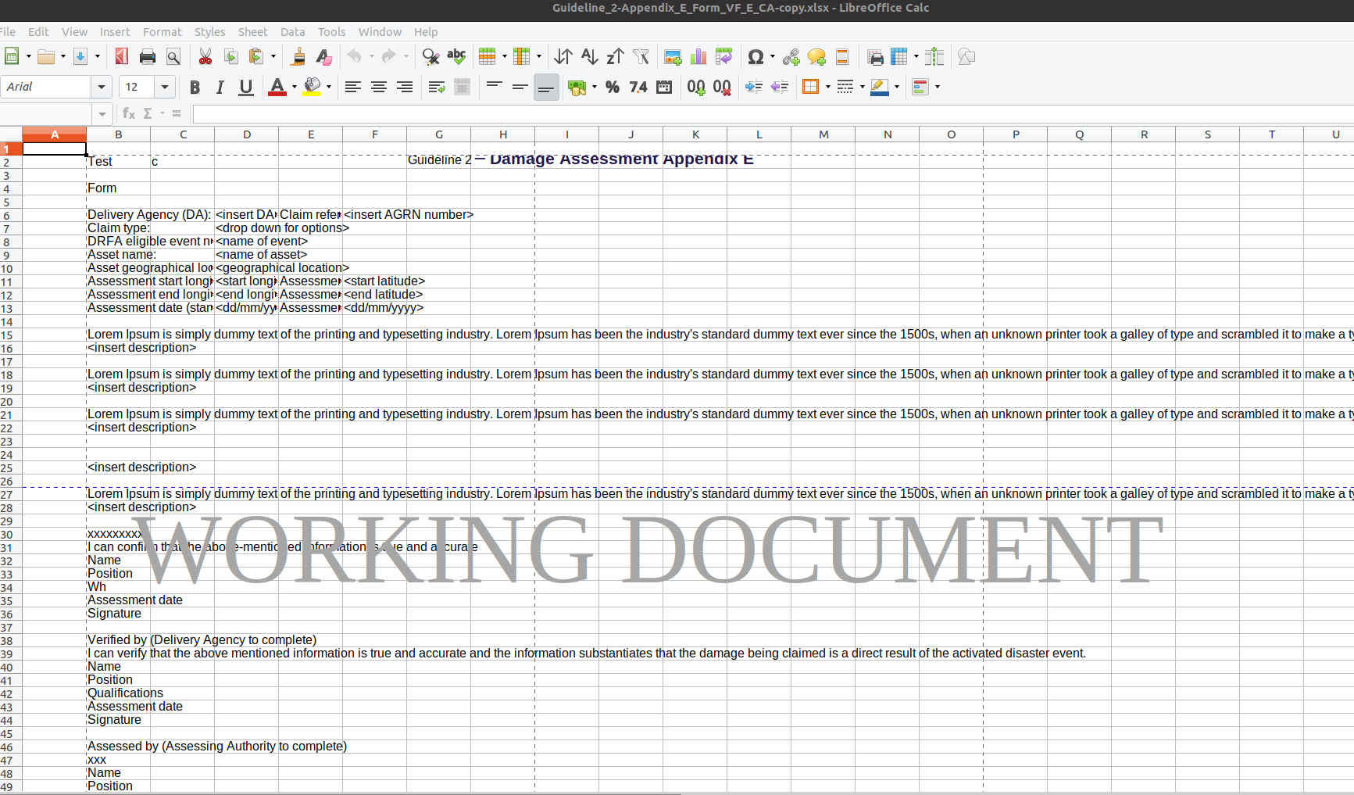Image resolution: width=1354 pixels, height=795 pixels.
Task: Open the Format menu
Action: [162, 32]
